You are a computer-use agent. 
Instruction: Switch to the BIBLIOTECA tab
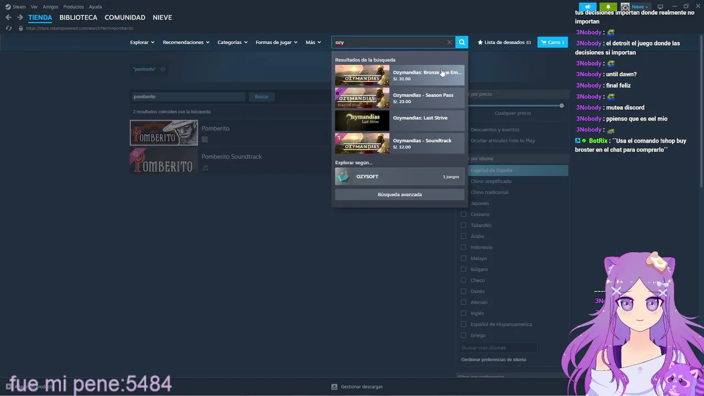pyautogui.click(x=78, y=18)
